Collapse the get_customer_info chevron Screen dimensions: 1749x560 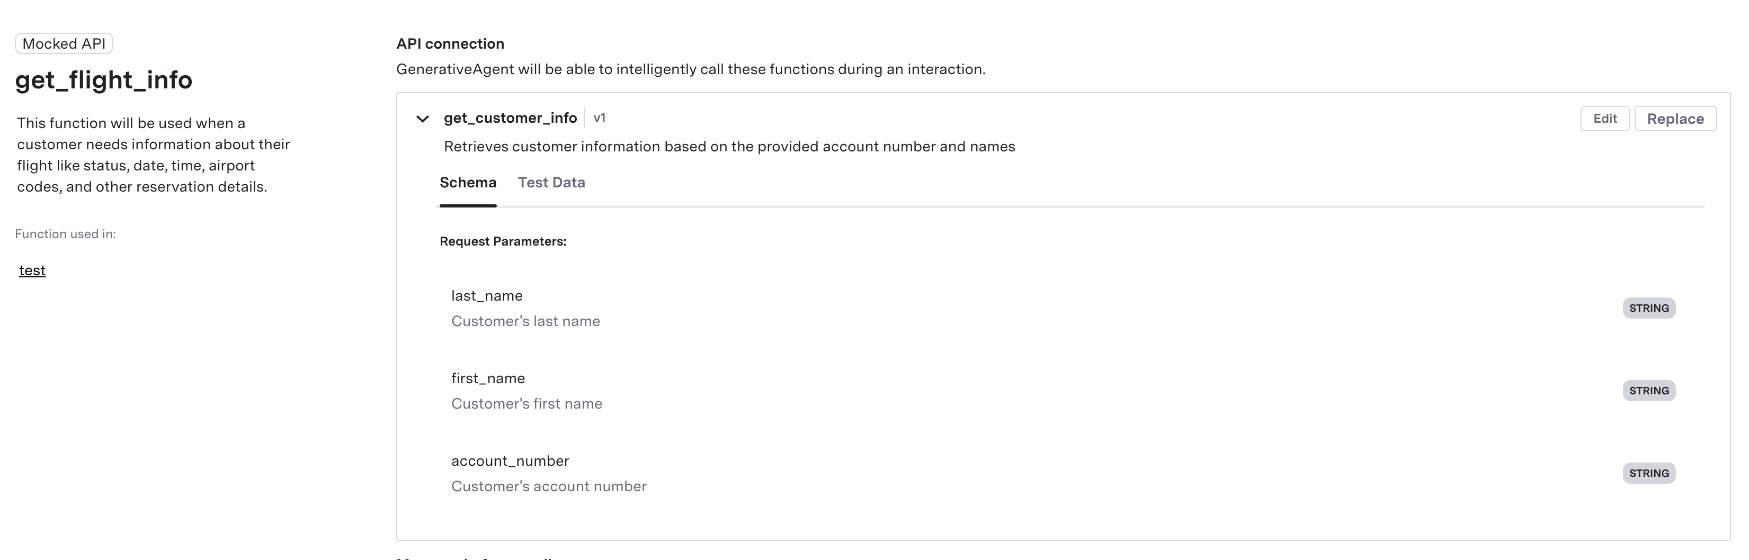click(422, 119)
